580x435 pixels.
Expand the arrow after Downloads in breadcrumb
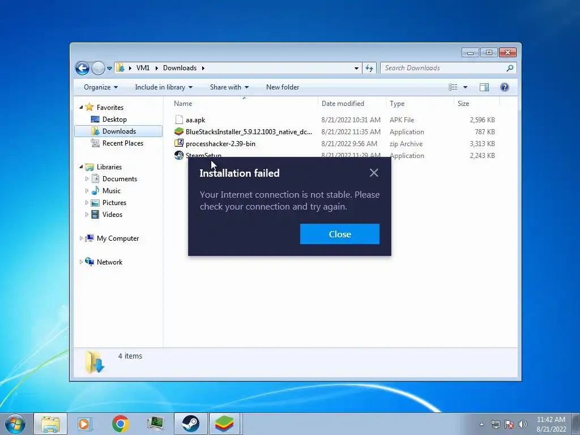pos(203,68)
